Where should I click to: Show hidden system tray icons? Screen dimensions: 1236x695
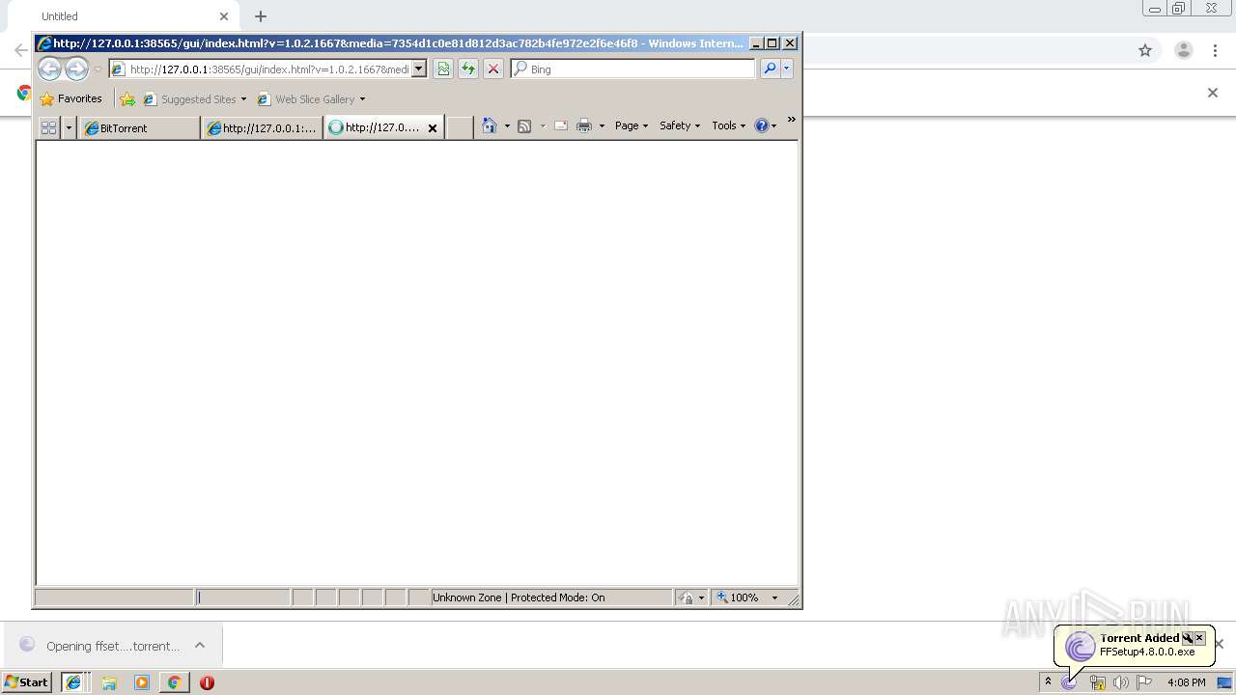click(x=1048, y=682)
